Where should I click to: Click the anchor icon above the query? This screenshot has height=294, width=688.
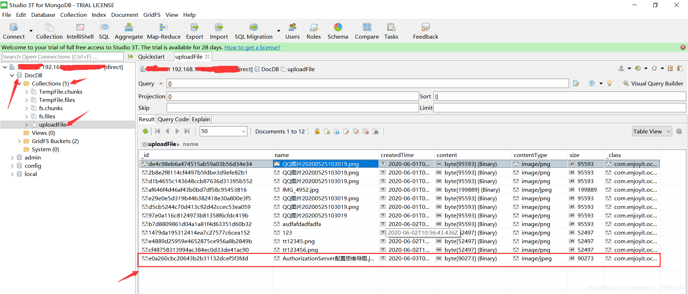click(x=621, y=68)
